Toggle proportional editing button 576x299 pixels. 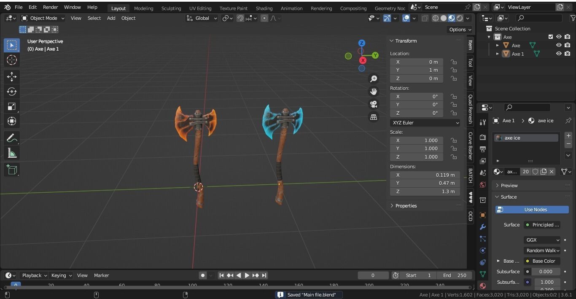264,18
